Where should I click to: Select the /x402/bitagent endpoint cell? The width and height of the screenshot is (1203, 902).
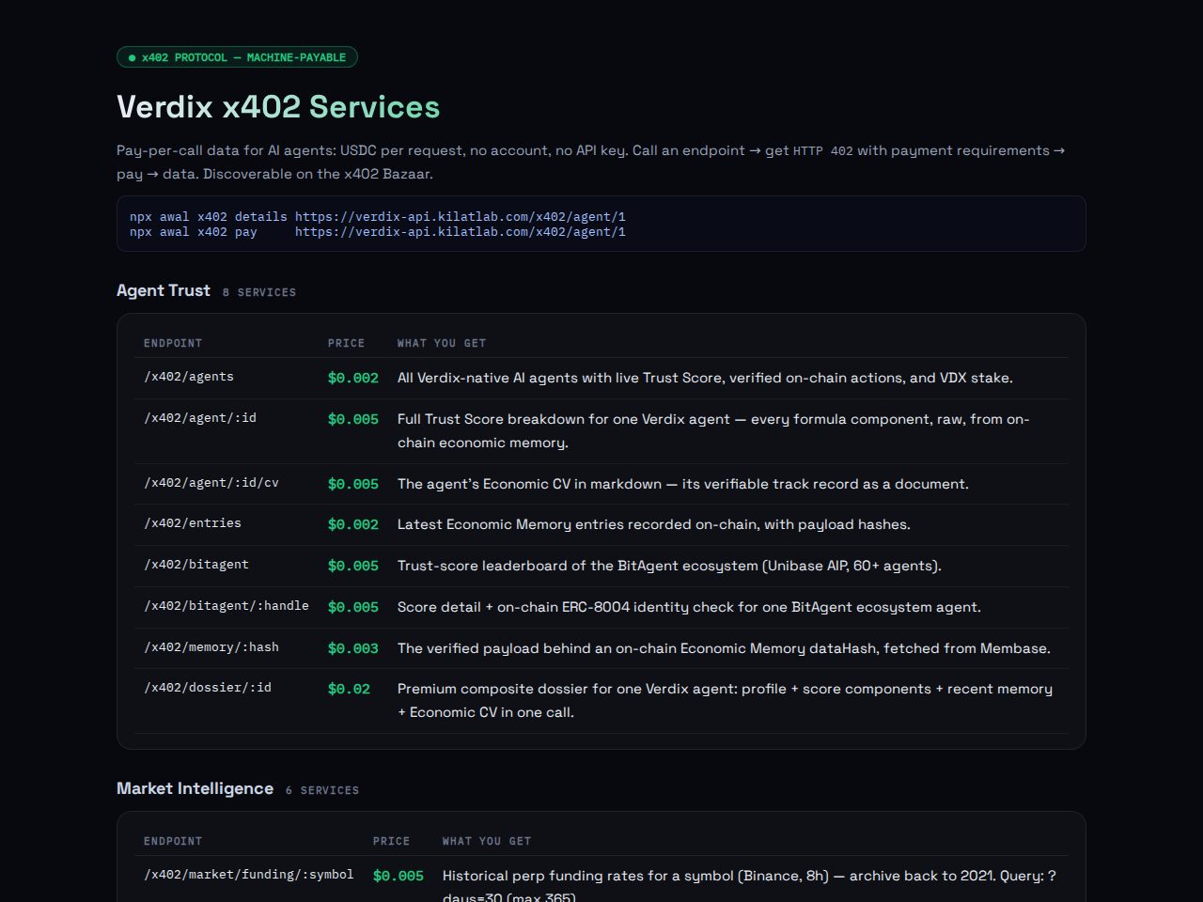(196, 565)
